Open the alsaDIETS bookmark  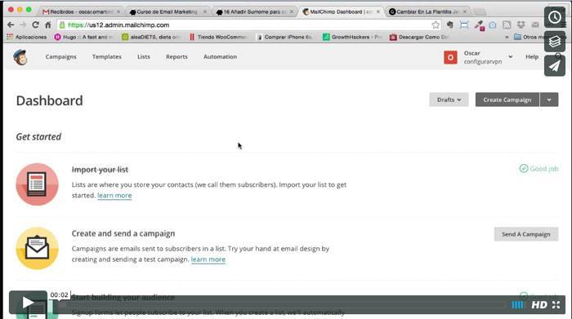(151, 37)
